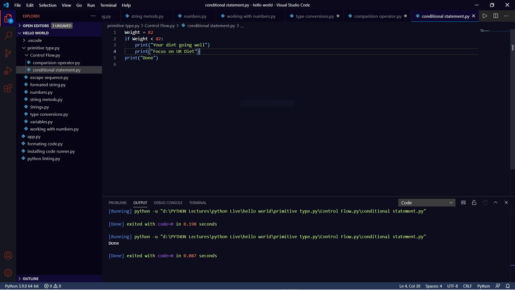Open the Extensions view
515x290 pixels.
(x=8, y=88)
